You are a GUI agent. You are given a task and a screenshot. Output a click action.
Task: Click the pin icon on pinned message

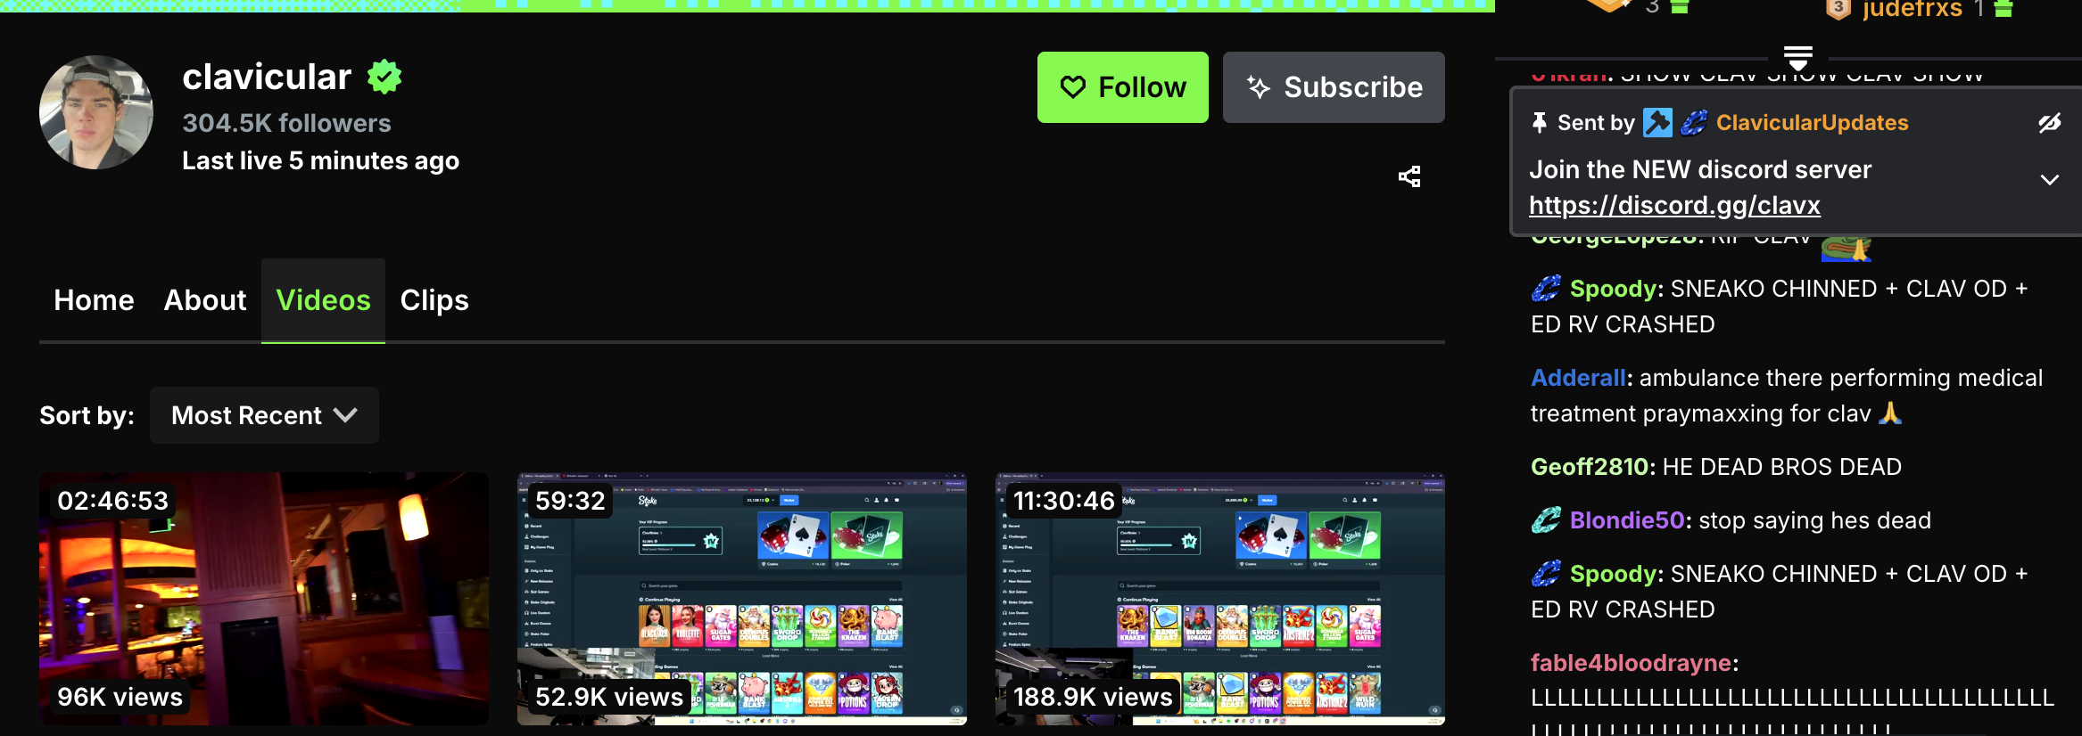click(1539, 123)
